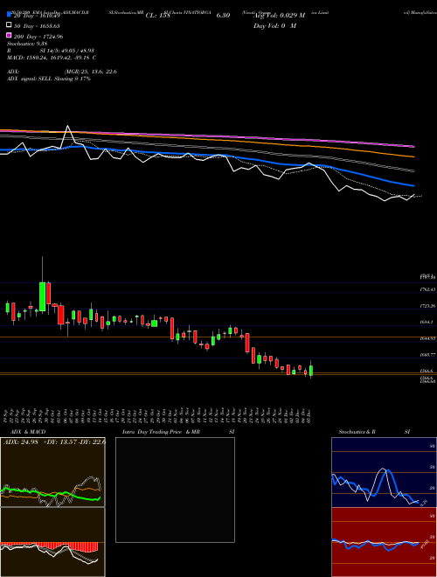Click the 1605.77 price axis label
The height and width of the screenshot is (577, 437).
pyautogui.click(x=427, y=355)
